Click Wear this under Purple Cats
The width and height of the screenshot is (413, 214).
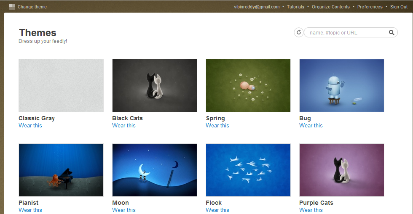coord(311,210)
